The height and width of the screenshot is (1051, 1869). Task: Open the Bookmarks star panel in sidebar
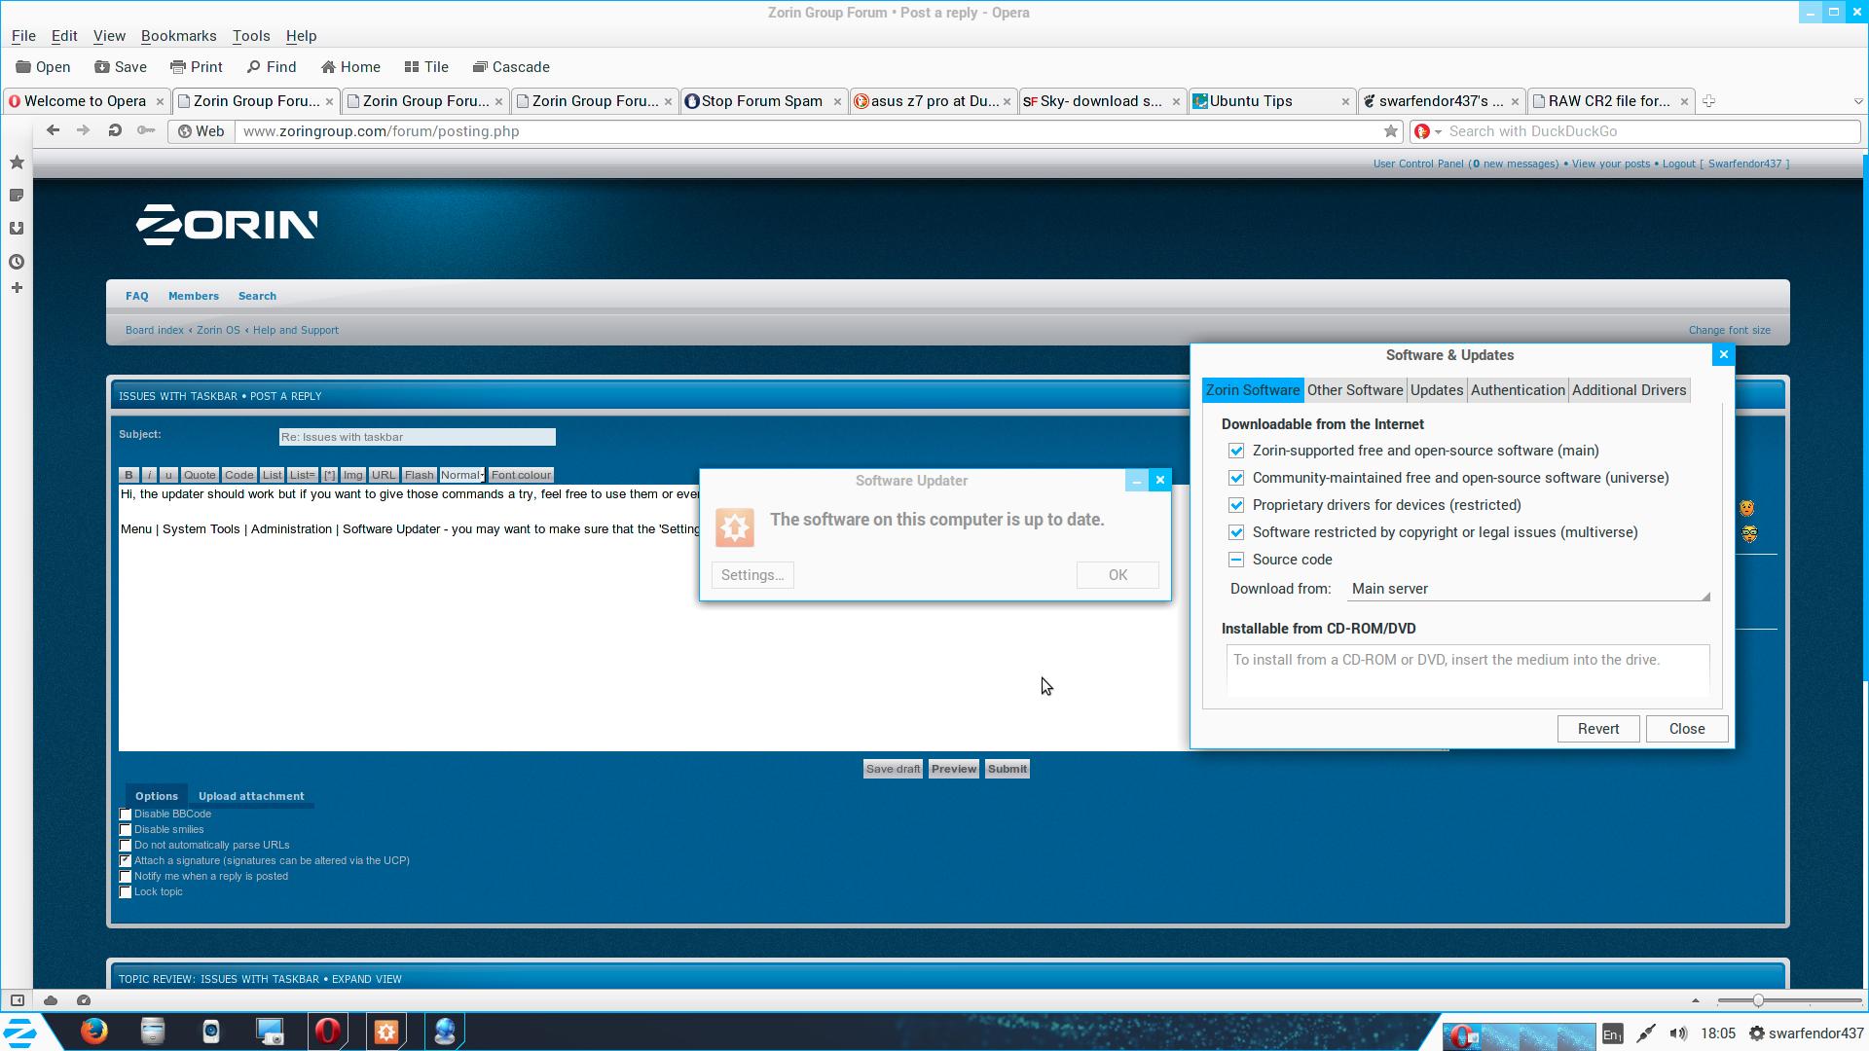click(17, 163)
